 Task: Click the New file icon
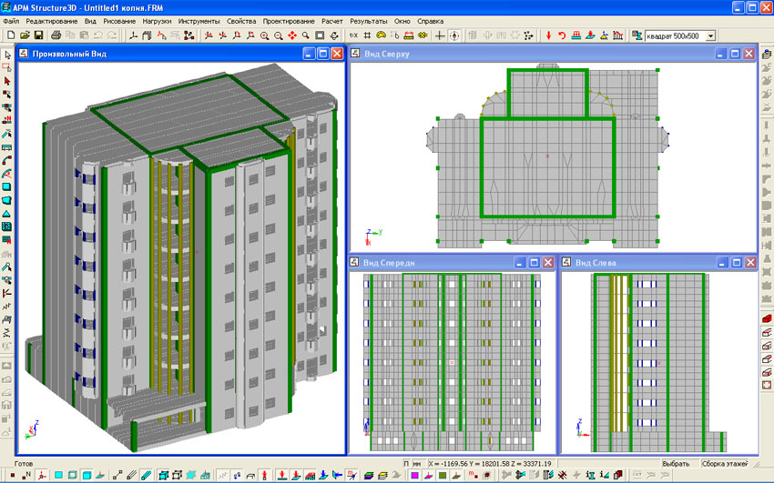[x=10, y=35]
